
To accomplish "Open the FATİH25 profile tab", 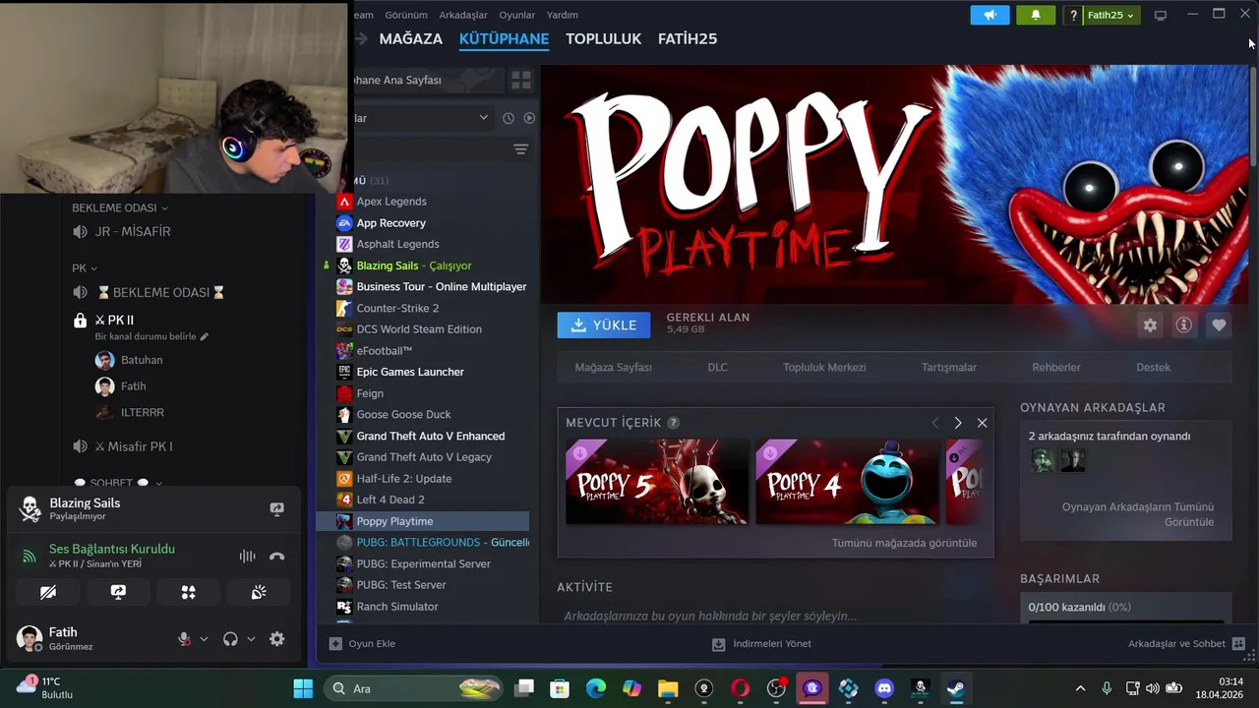I will 687,38.
